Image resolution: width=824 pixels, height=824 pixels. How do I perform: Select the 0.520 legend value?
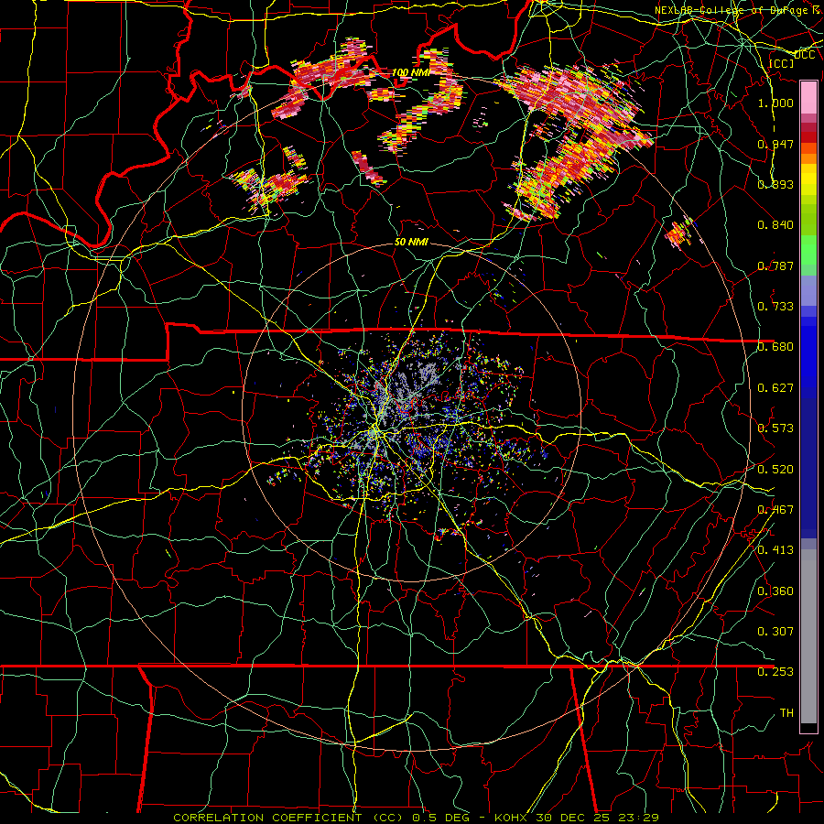coord(775,469)
